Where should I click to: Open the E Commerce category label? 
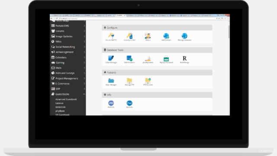(x=62, y=84)
